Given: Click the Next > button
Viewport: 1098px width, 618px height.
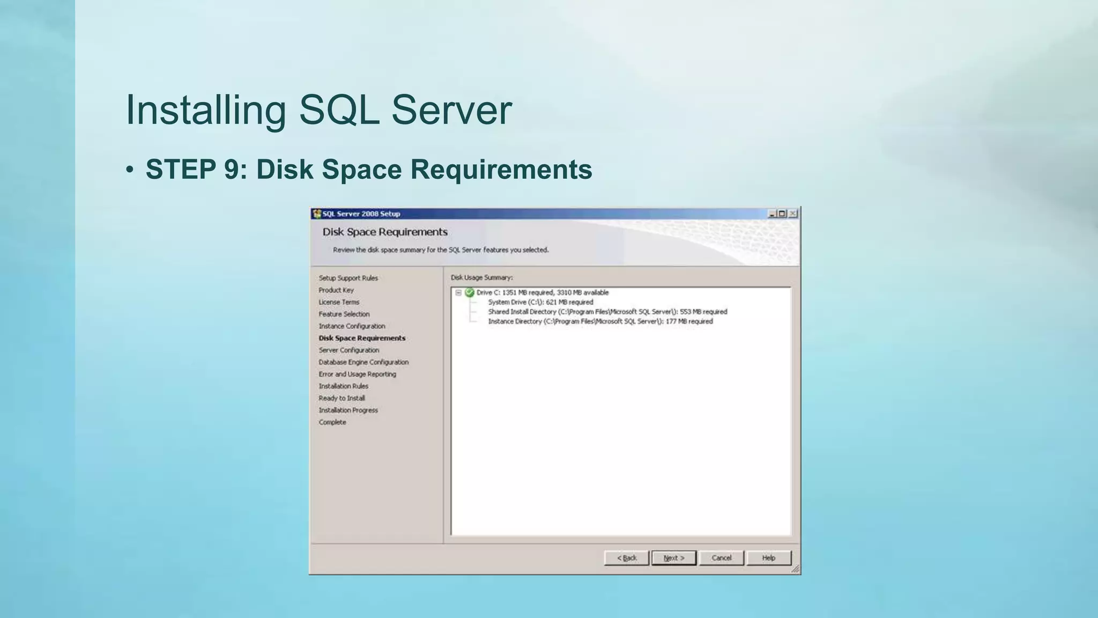Looking at the screenshot, I should click(x=674, y=558).
